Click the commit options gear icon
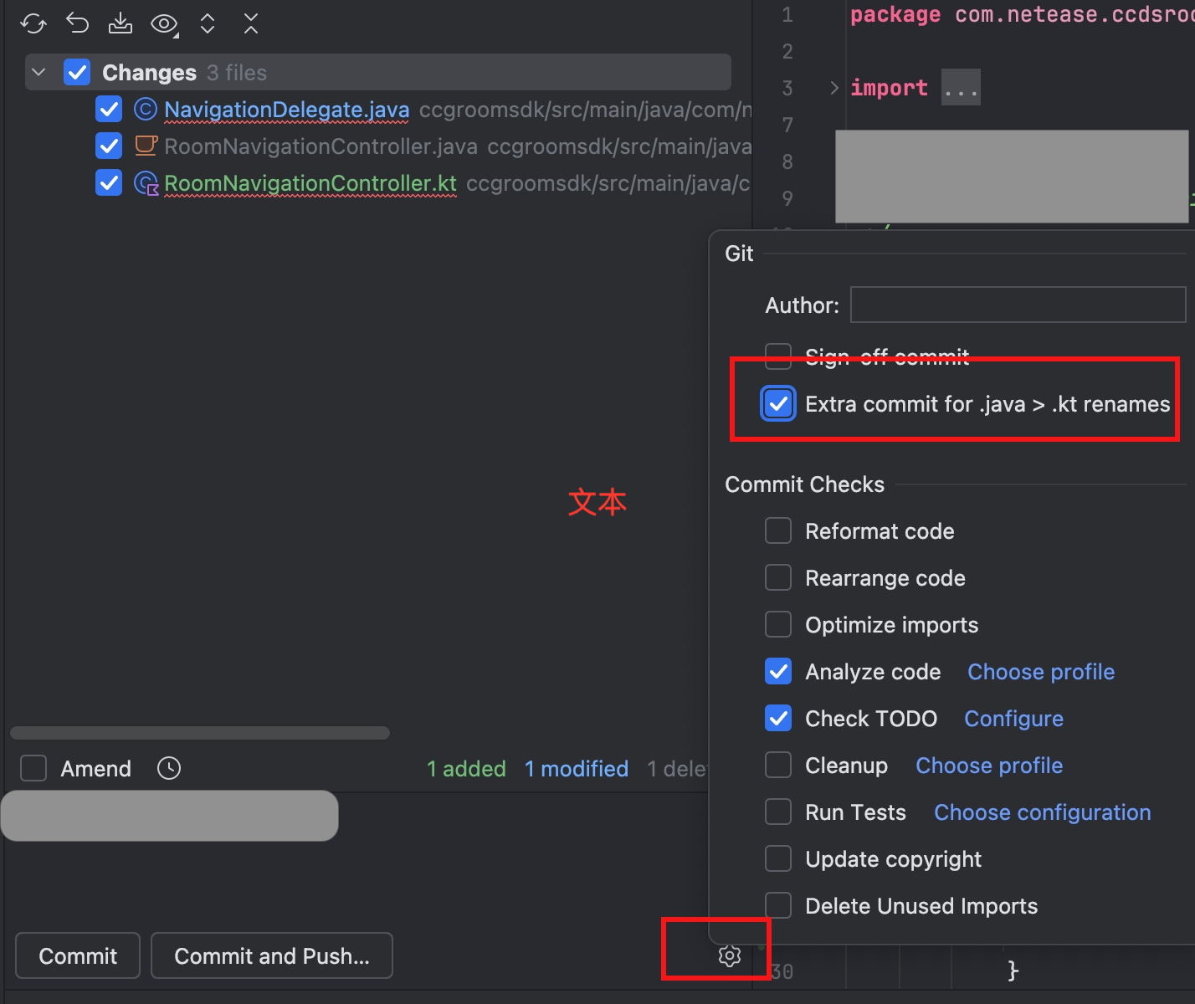Image resolution: width=1195 pixels, height=1004 pixels. click(x=730, y=955)
